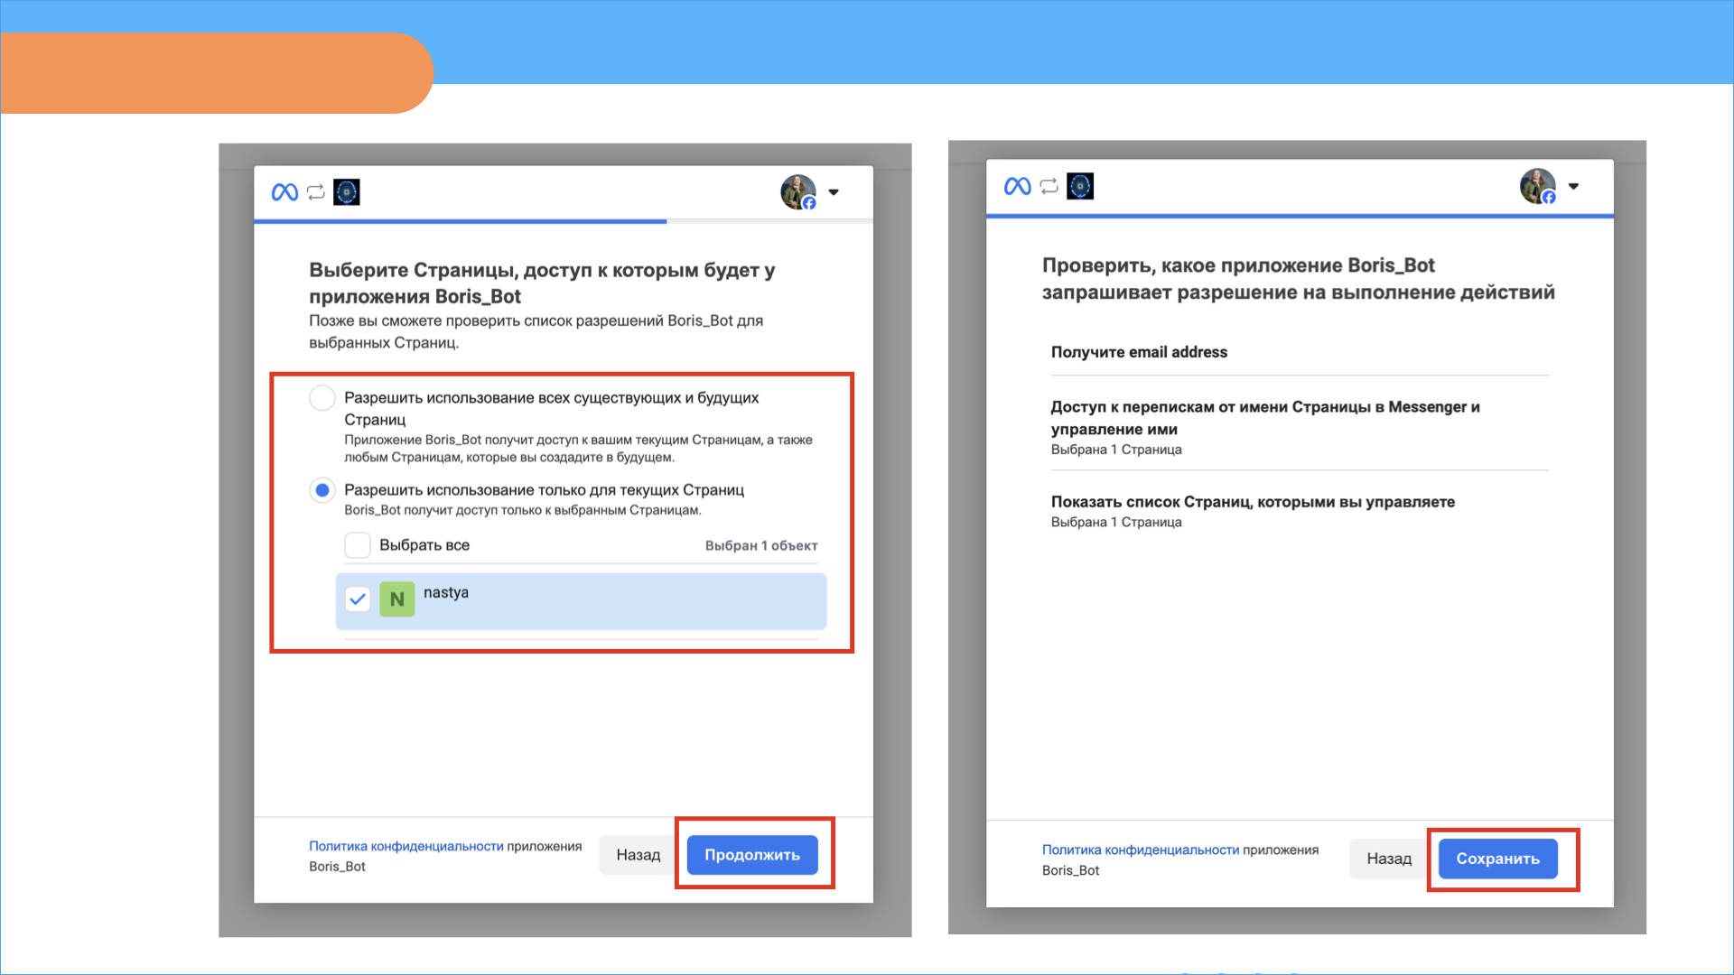Open profile avatar in left dialog
Image resolution: width=1734 pixels, height=975 pixels.
[798, 192]
